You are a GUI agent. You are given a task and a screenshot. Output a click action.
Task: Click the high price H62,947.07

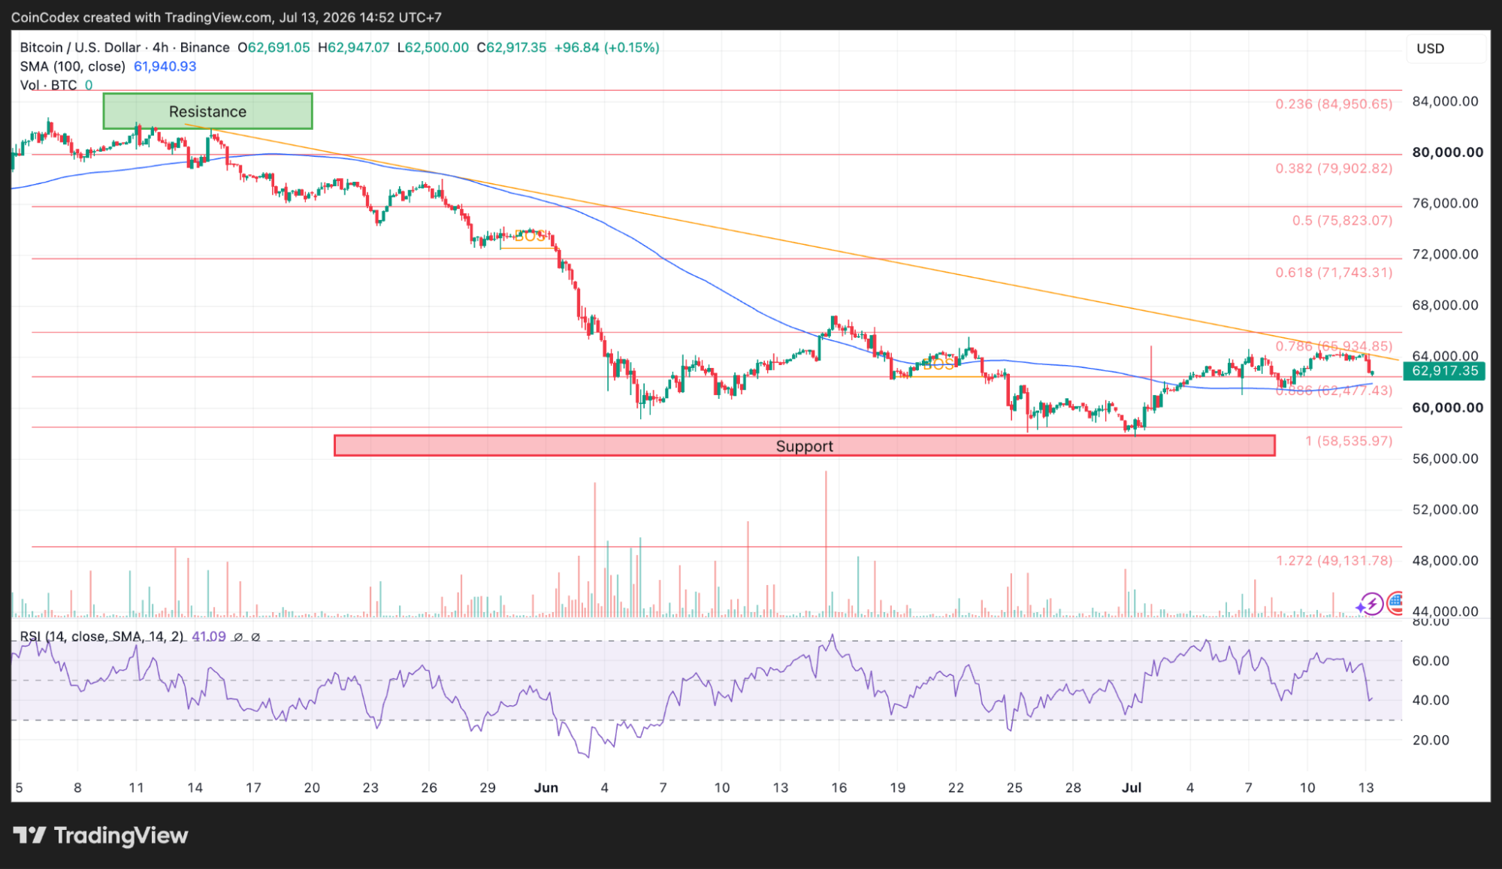point(353,47)
